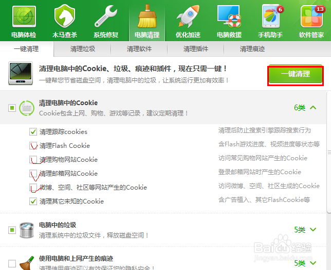Check the 微博、空间、社区等网站产生的Cookie checkbox
This screenshot has height=270, width=331.
(x=33, y=188)
